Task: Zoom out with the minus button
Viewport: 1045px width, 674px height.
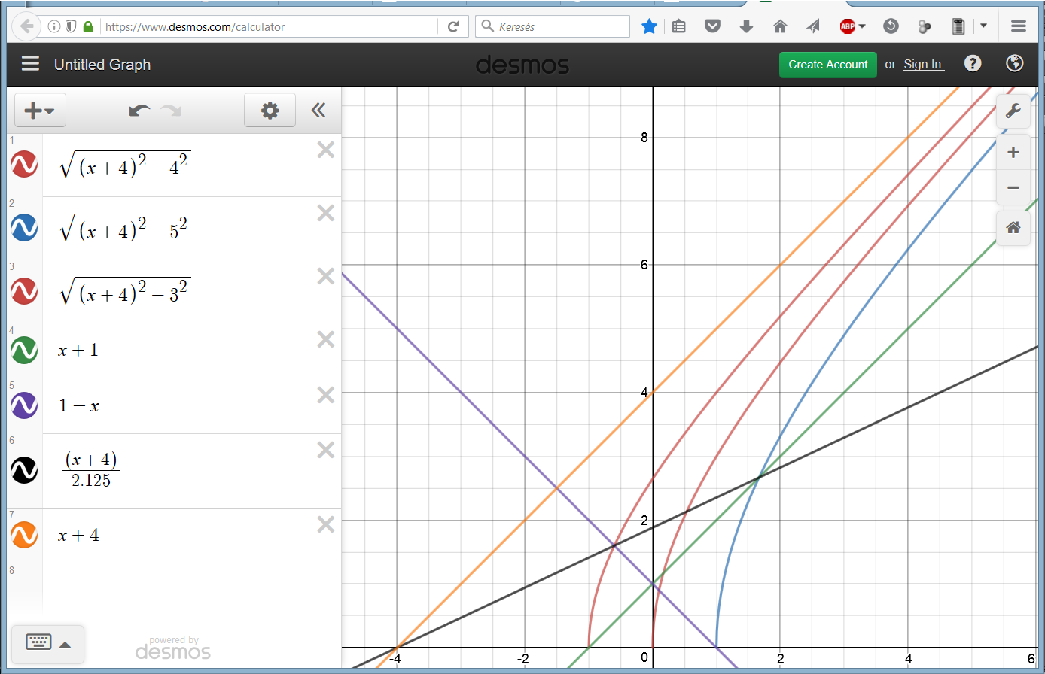Action: pyautogui.click(x=1013, y=187)
